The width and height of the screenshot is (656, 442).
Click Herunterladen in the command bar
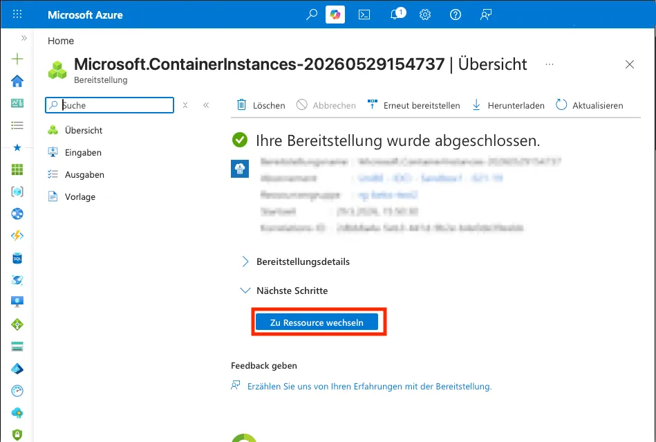[508, 105]
